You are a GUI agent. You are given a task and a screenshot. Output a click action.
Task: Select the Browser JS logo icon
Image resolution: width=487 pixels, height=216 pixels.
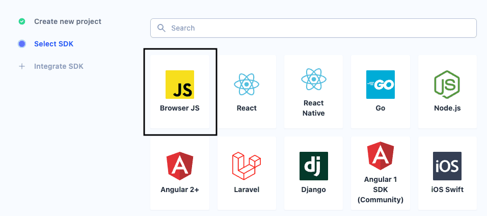[180, 85]
